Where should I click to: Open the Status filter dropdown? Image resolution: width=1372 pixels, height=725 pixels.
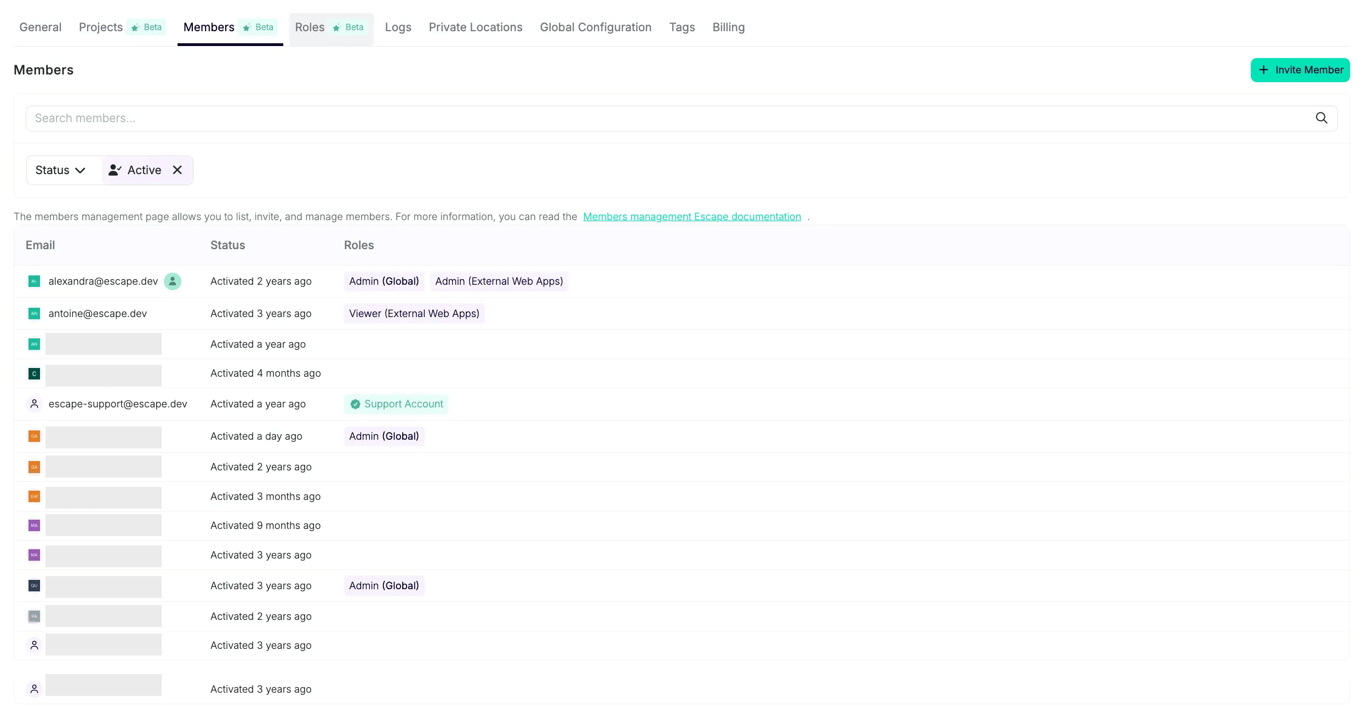pos(60,170)
